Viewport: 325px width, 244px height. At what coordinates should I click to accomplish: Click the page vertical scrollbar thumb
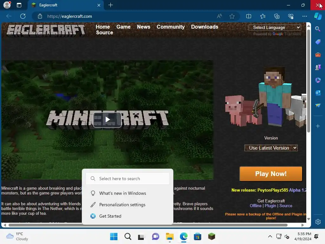pyautogui.click(x=308, y=81)
